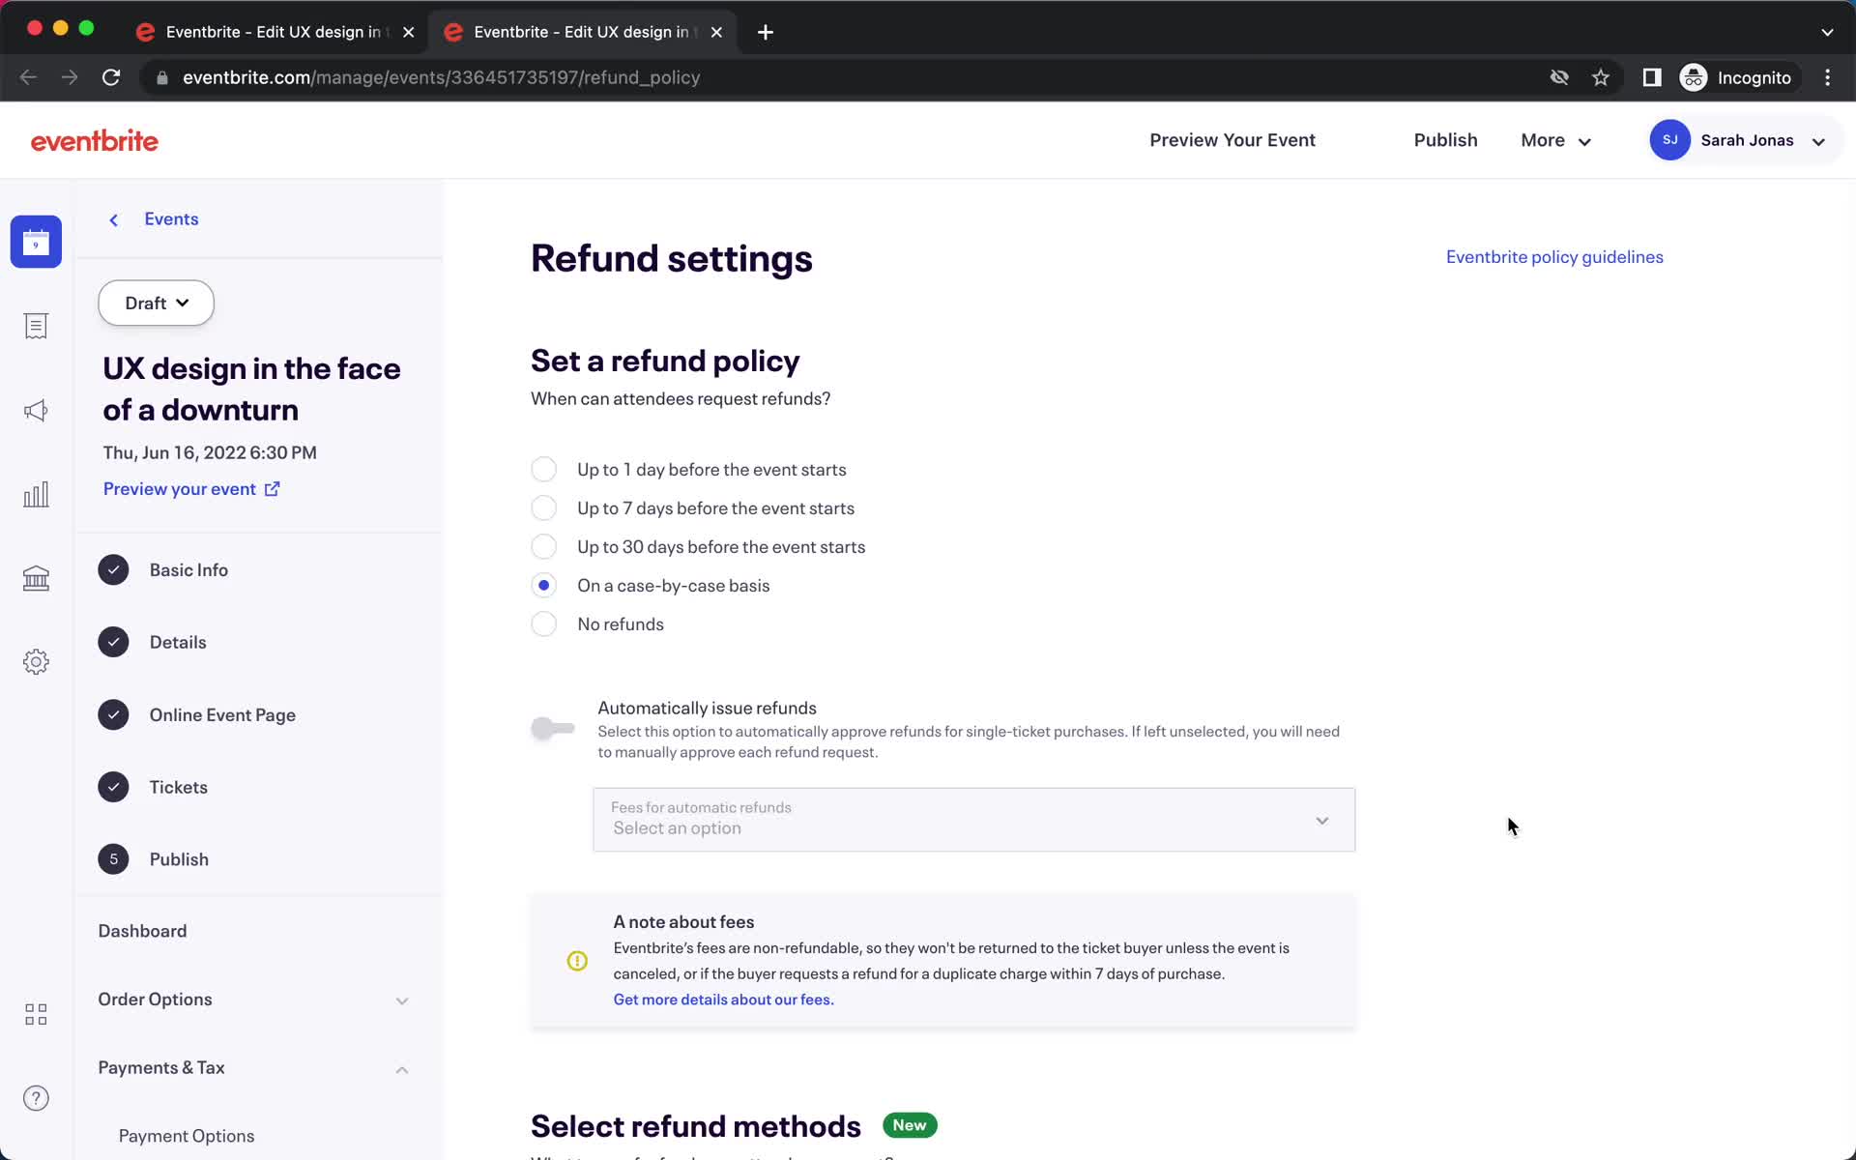Go to Tickets step in sidebar
The image size is (1856, 1160).
(179, 788)
